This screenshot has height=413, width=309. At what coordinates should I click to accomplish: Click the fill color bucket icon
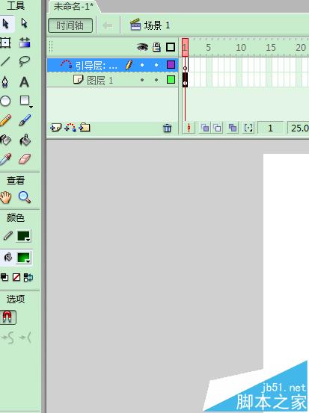[8, 258]
